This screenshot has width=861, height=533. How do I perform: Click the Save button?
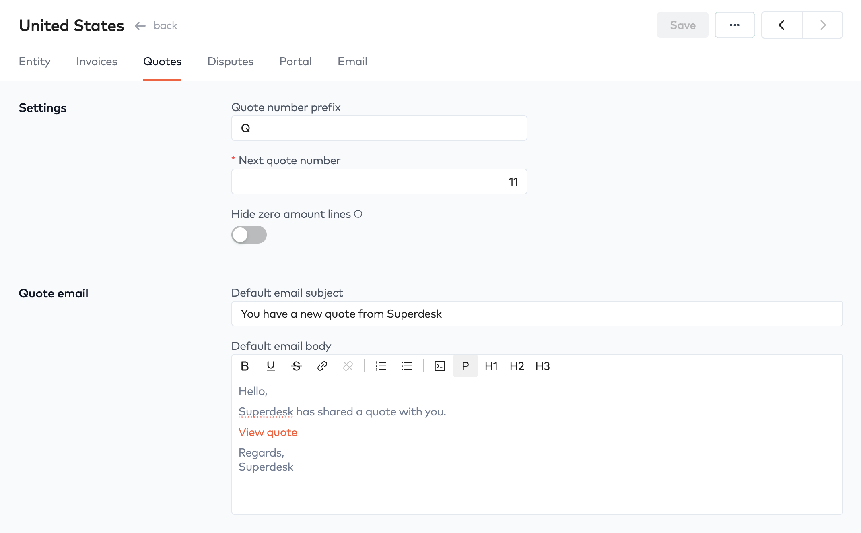pyautogui.click(x=683, y=25)
